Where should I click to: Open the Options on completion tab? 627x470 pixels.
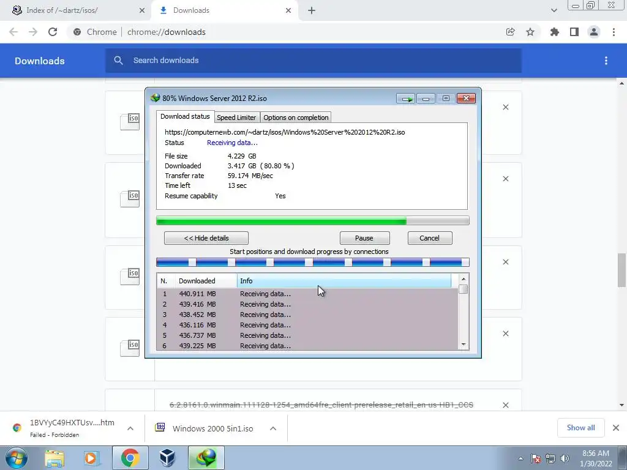tap(296, 117)
